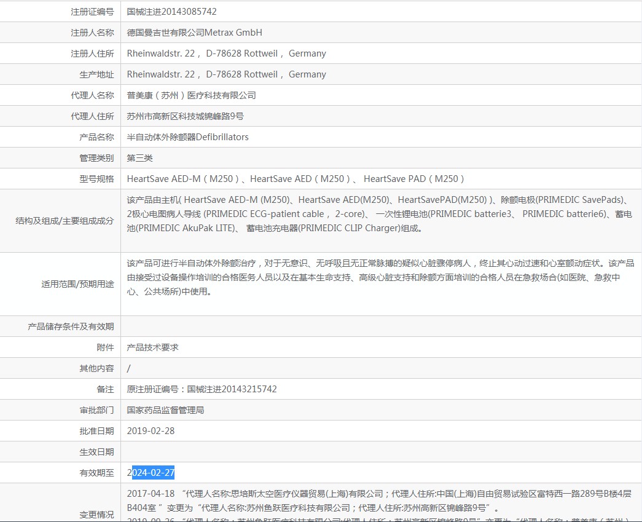Click the 适用范围/预期用途 label
The height and width of the screenshot is (522, 642).
click(x=78, y=284)
